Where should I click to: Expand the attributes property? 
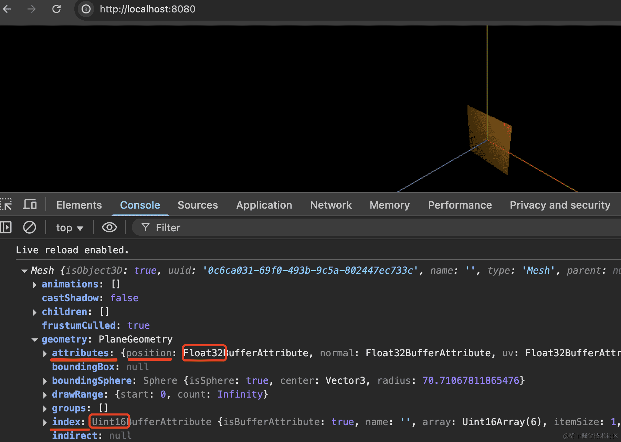45,354
